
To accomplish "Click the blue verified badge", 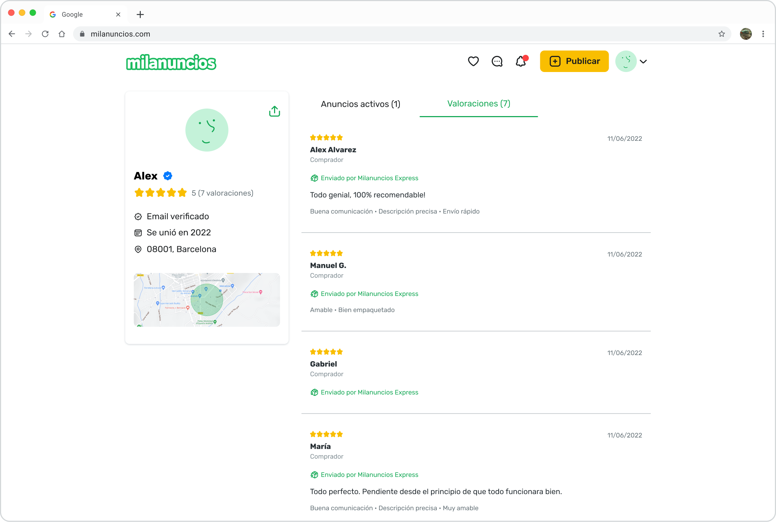I will [x=168, y=176].
